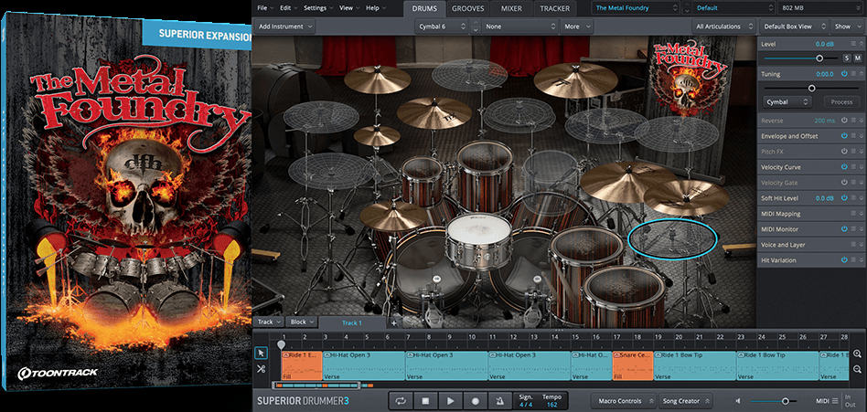
Task: Open the View menu
Action: coord(348,8)
